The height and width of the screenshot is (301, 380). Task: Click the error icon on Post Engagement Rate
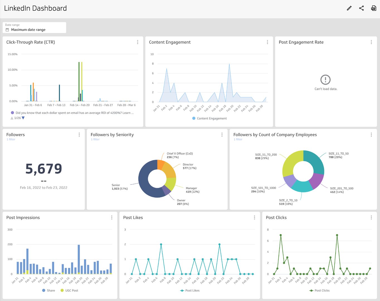click(x=325, y=80)
